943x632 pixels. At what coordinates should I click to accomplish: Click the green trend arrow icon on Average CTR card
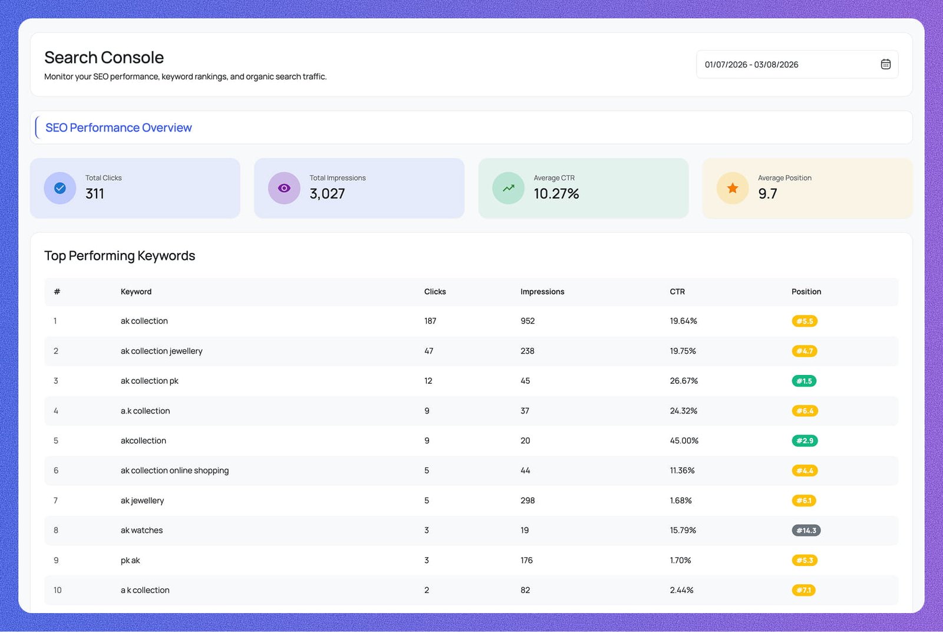point(507,188)
